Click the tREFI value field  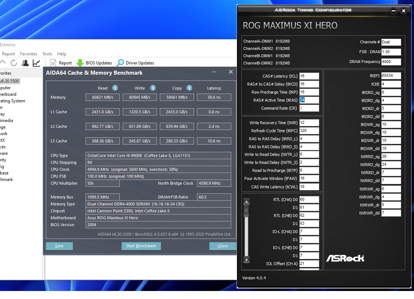391,76
